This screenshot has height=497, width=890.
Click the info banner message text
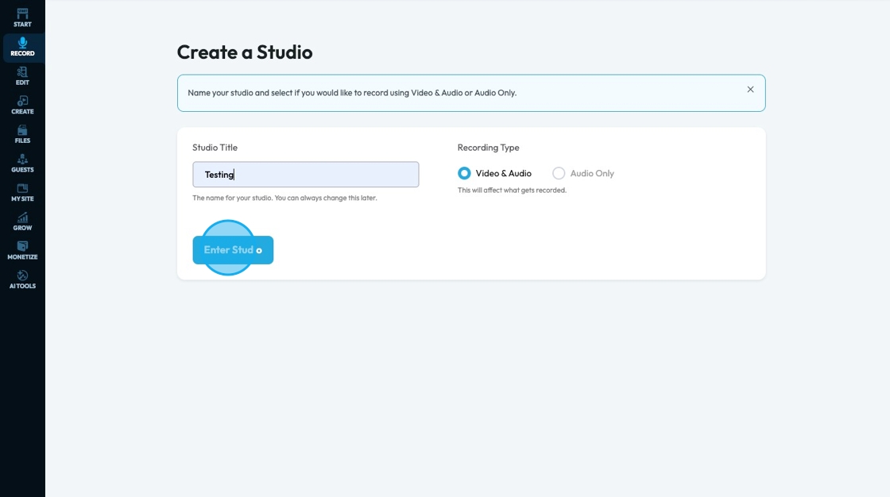[x=352, y=93]
